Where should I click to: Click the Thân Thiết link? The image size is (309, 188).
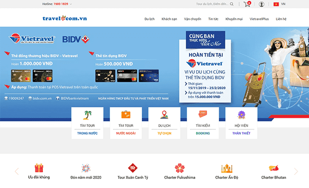(x=241, y=133)
